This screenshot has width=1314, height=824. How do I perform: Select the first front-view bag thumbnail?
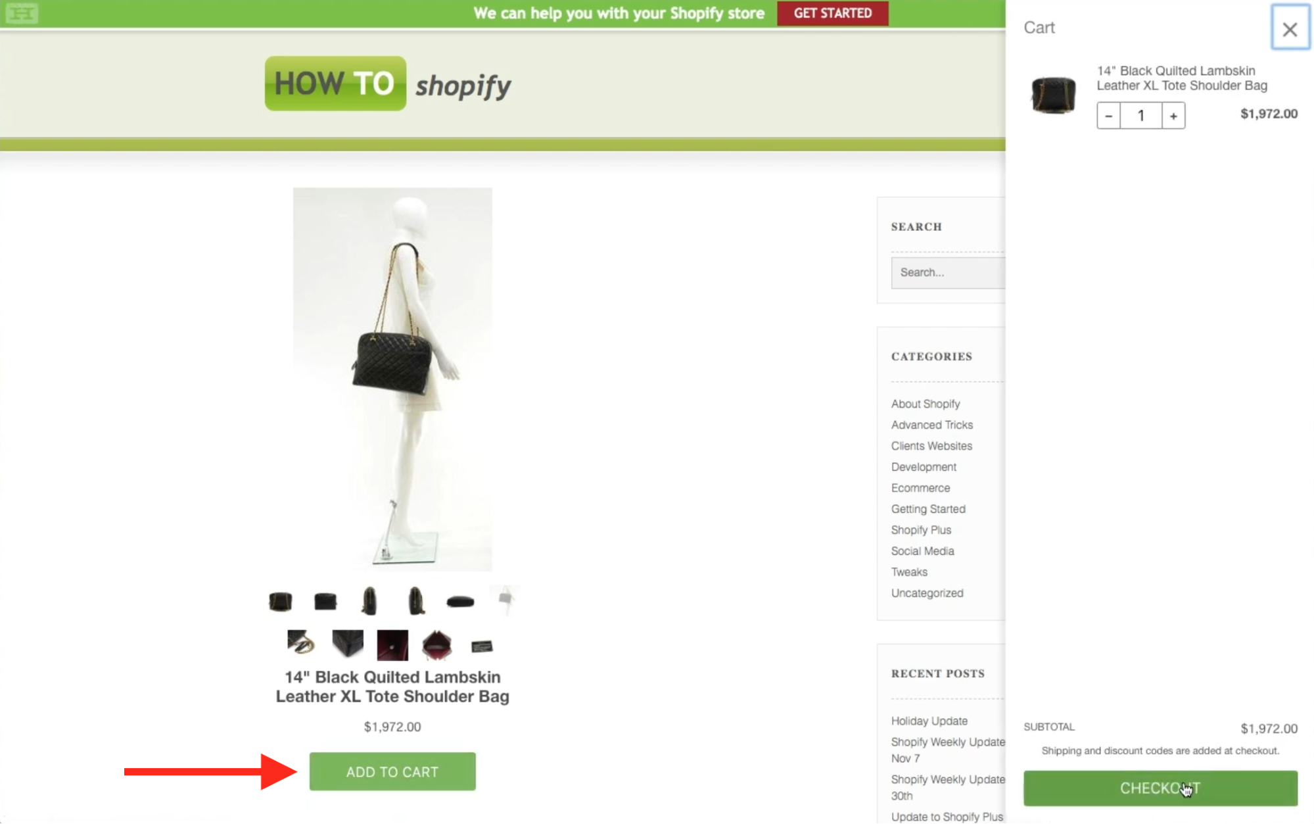click(x=281, y=600)
